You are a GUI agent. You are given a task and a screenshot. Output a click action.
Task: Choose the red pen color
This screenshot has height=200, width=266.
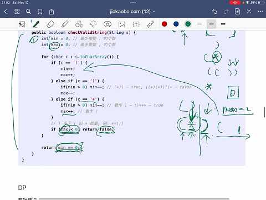coord(165,24)
